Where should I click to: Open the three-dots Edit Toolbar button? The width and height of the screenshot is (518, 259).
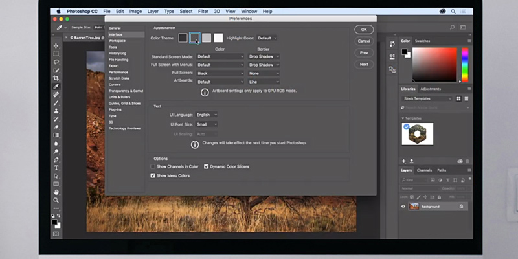pyautogui.click(x=56, y=208)
